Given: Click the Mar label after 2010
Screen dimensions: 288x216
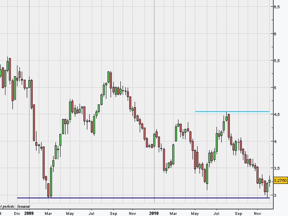Looking at the screenshot, I should pyautogui.click(x=173, y=213).
